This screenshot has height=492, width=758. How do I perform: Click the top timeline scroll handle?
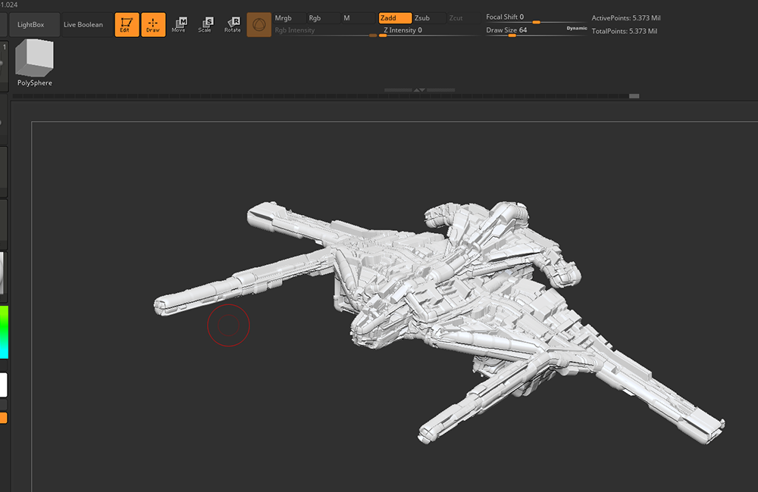[634, 96]
